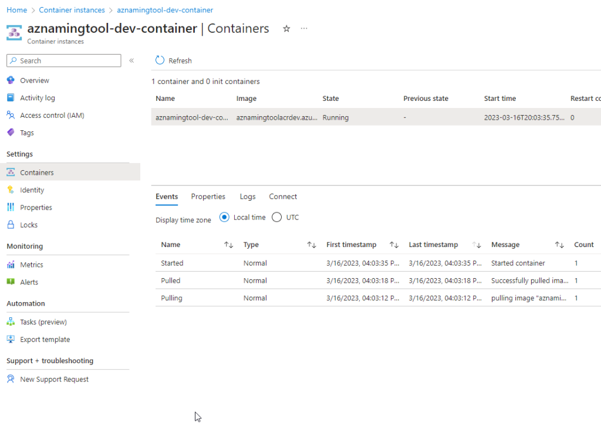Click the Identity key icon
The height and width of the screenshot is (433, 601).
(11, 190)
